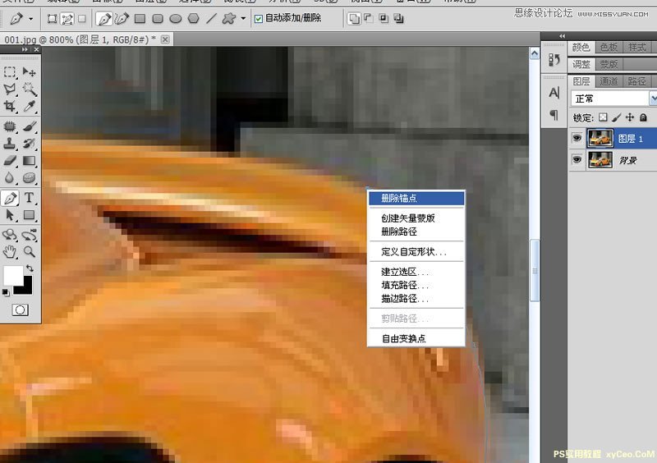Swap foreground and background colors

click(30, 268)
